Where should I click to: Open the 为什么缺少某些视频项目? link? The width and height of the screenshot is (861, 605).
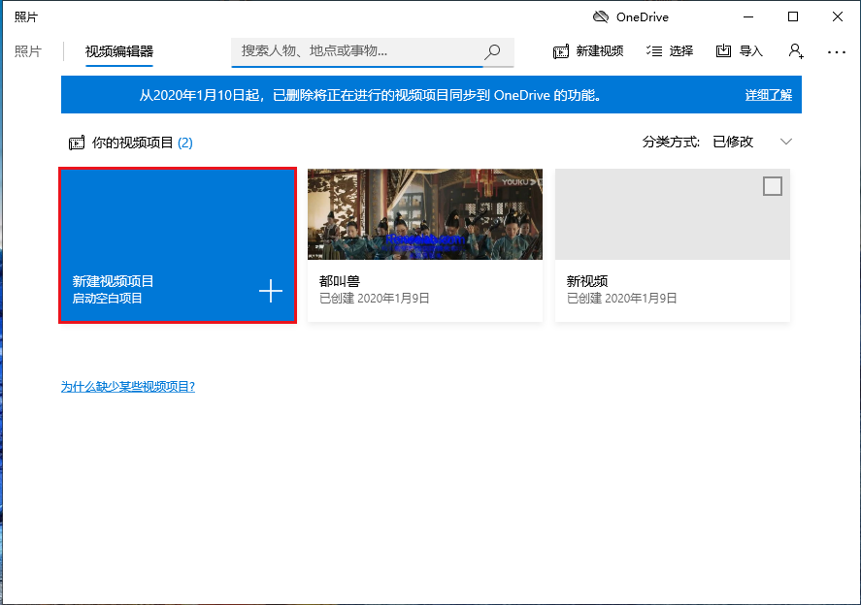click(128, 386)
